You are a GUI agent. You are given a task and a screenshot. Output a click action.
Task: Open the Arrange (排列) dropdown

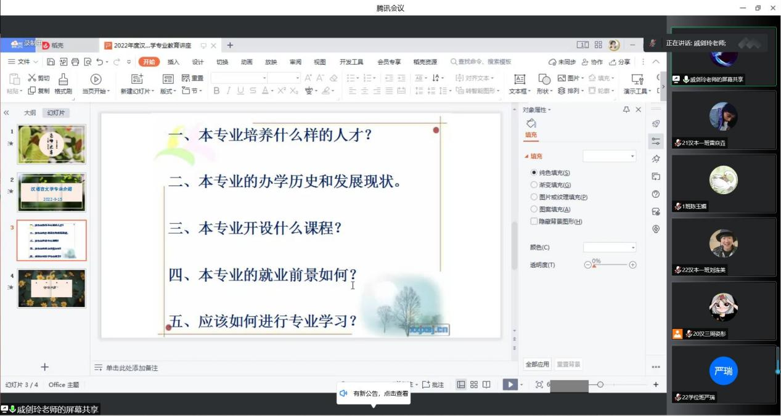click(570, 91)
